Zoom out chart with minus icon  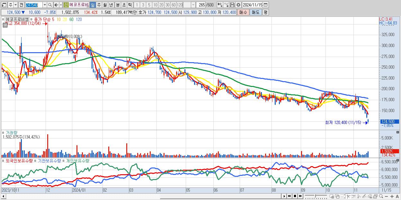pos(386,196)
